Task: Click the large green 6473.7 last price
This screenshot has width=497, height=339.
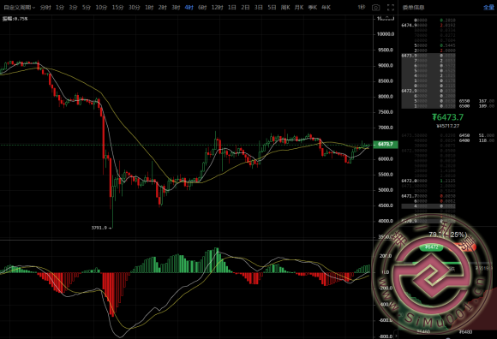Action: tap(447, 117)
